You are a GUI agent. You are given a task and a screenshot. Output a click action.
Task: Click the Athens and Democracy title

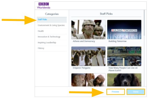[84, 41]
